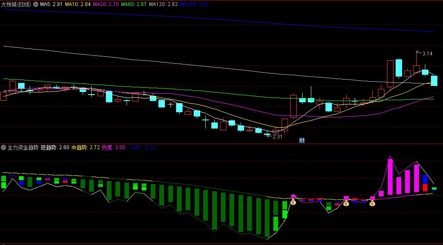Select the MA5: 2.91 indicator label
Screen dimensions: 443x245
[x=51, y=4]
